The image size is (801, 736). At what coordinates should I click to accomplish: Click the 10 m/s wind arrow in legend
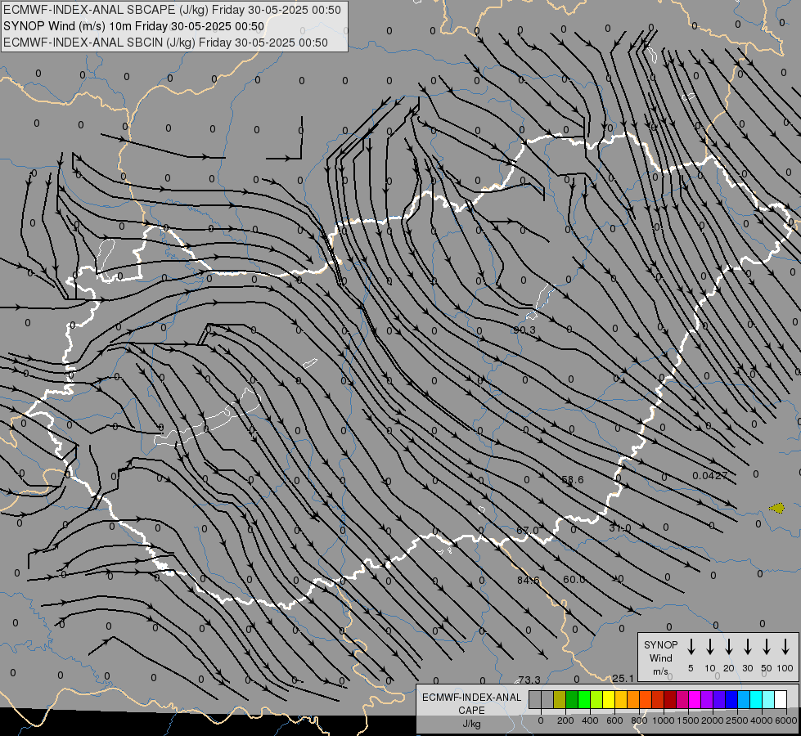(709, 646)
